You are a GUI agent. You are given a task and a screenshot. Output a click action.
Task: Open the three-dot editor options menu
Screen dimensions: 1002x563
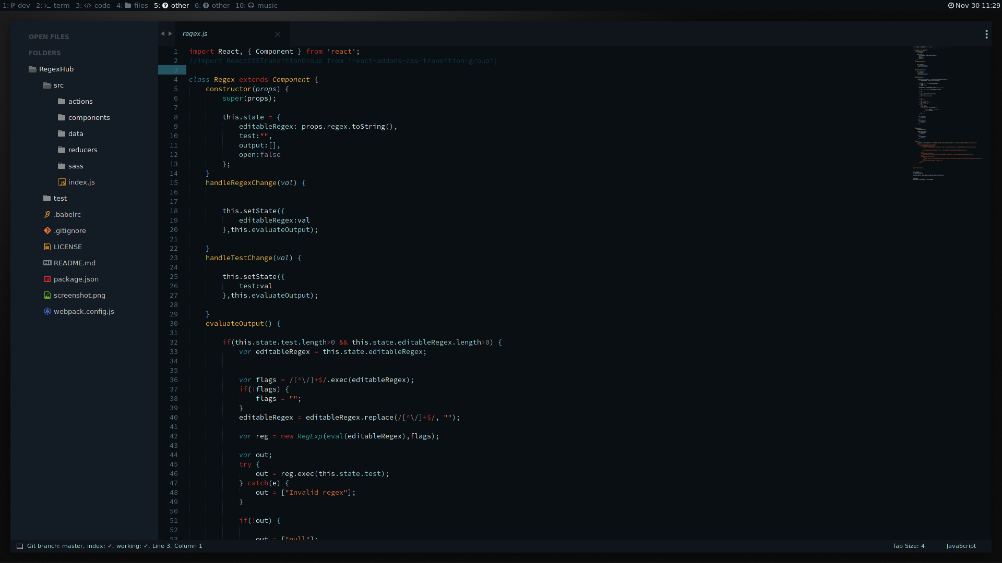coord(986,34)
